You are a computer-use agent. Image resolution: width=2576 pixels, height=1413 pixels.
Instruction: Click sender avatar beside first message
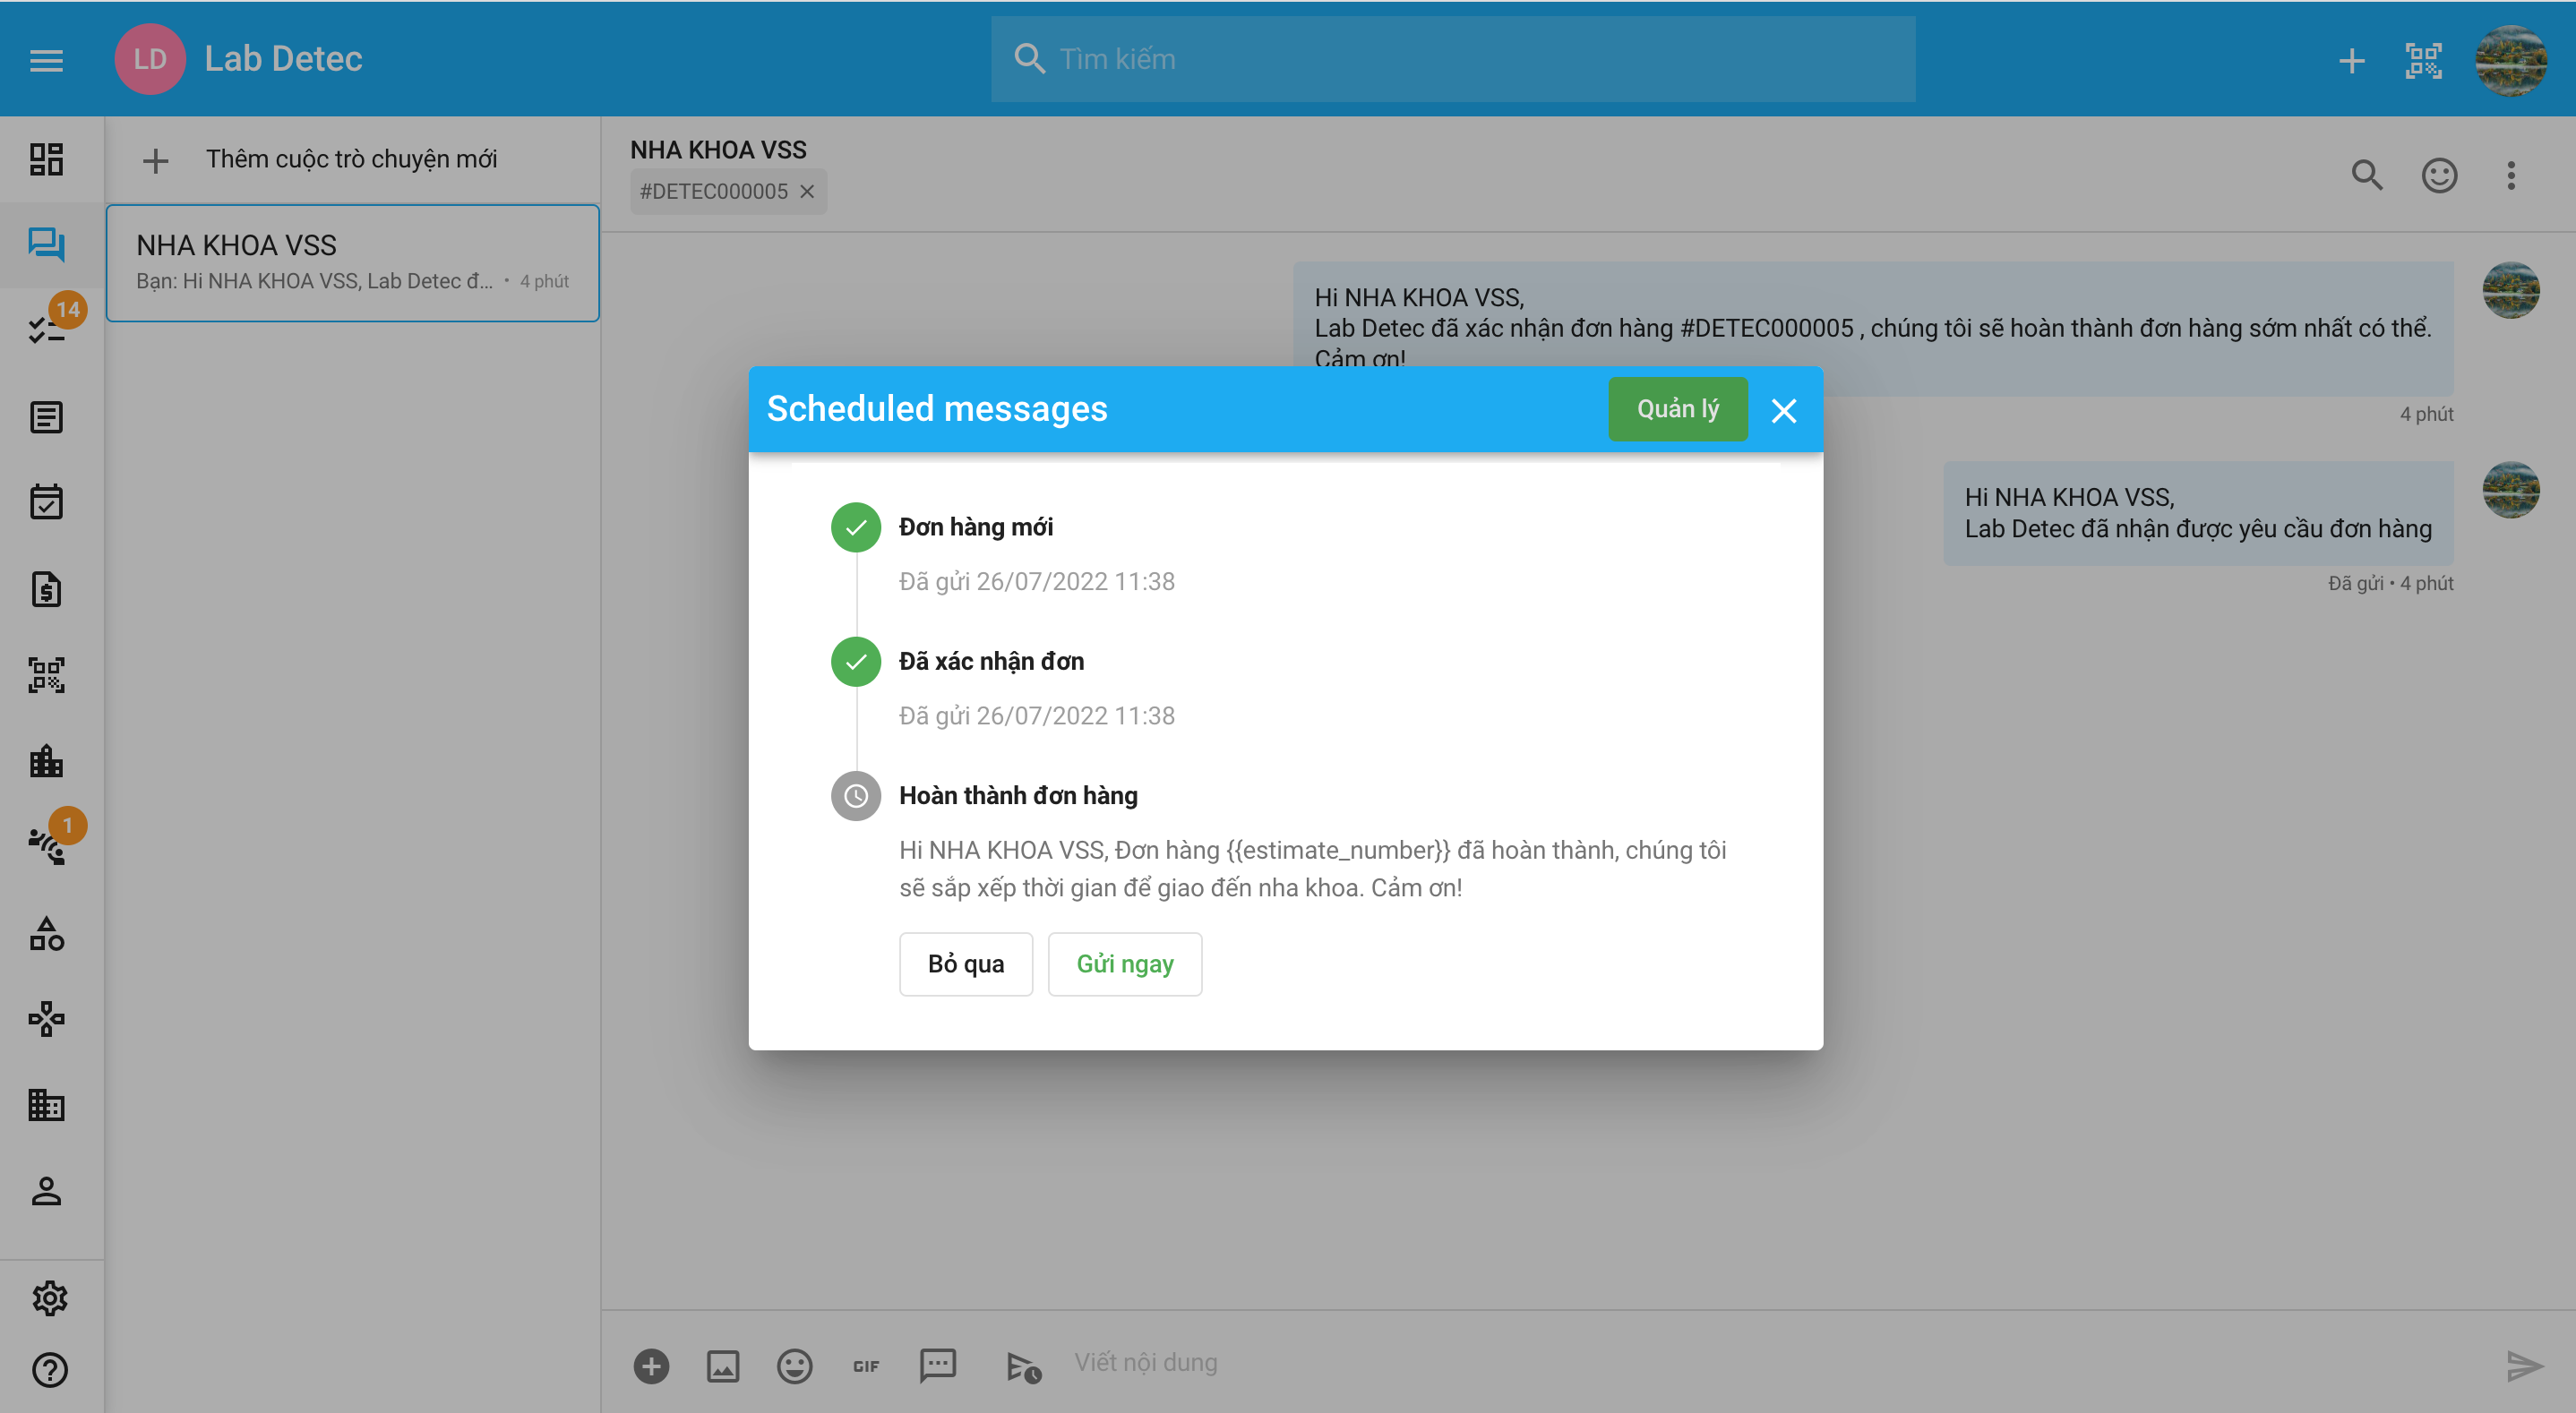(2510, 291)
